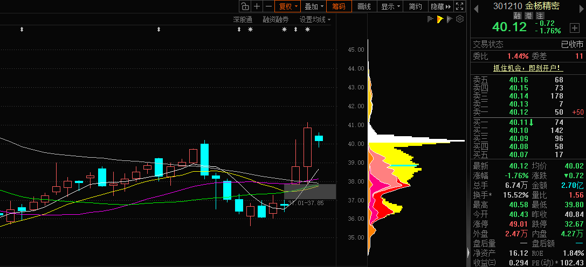Select the sell price 40.14
This screenshot has height=267, width=586.
pos(519,96)
